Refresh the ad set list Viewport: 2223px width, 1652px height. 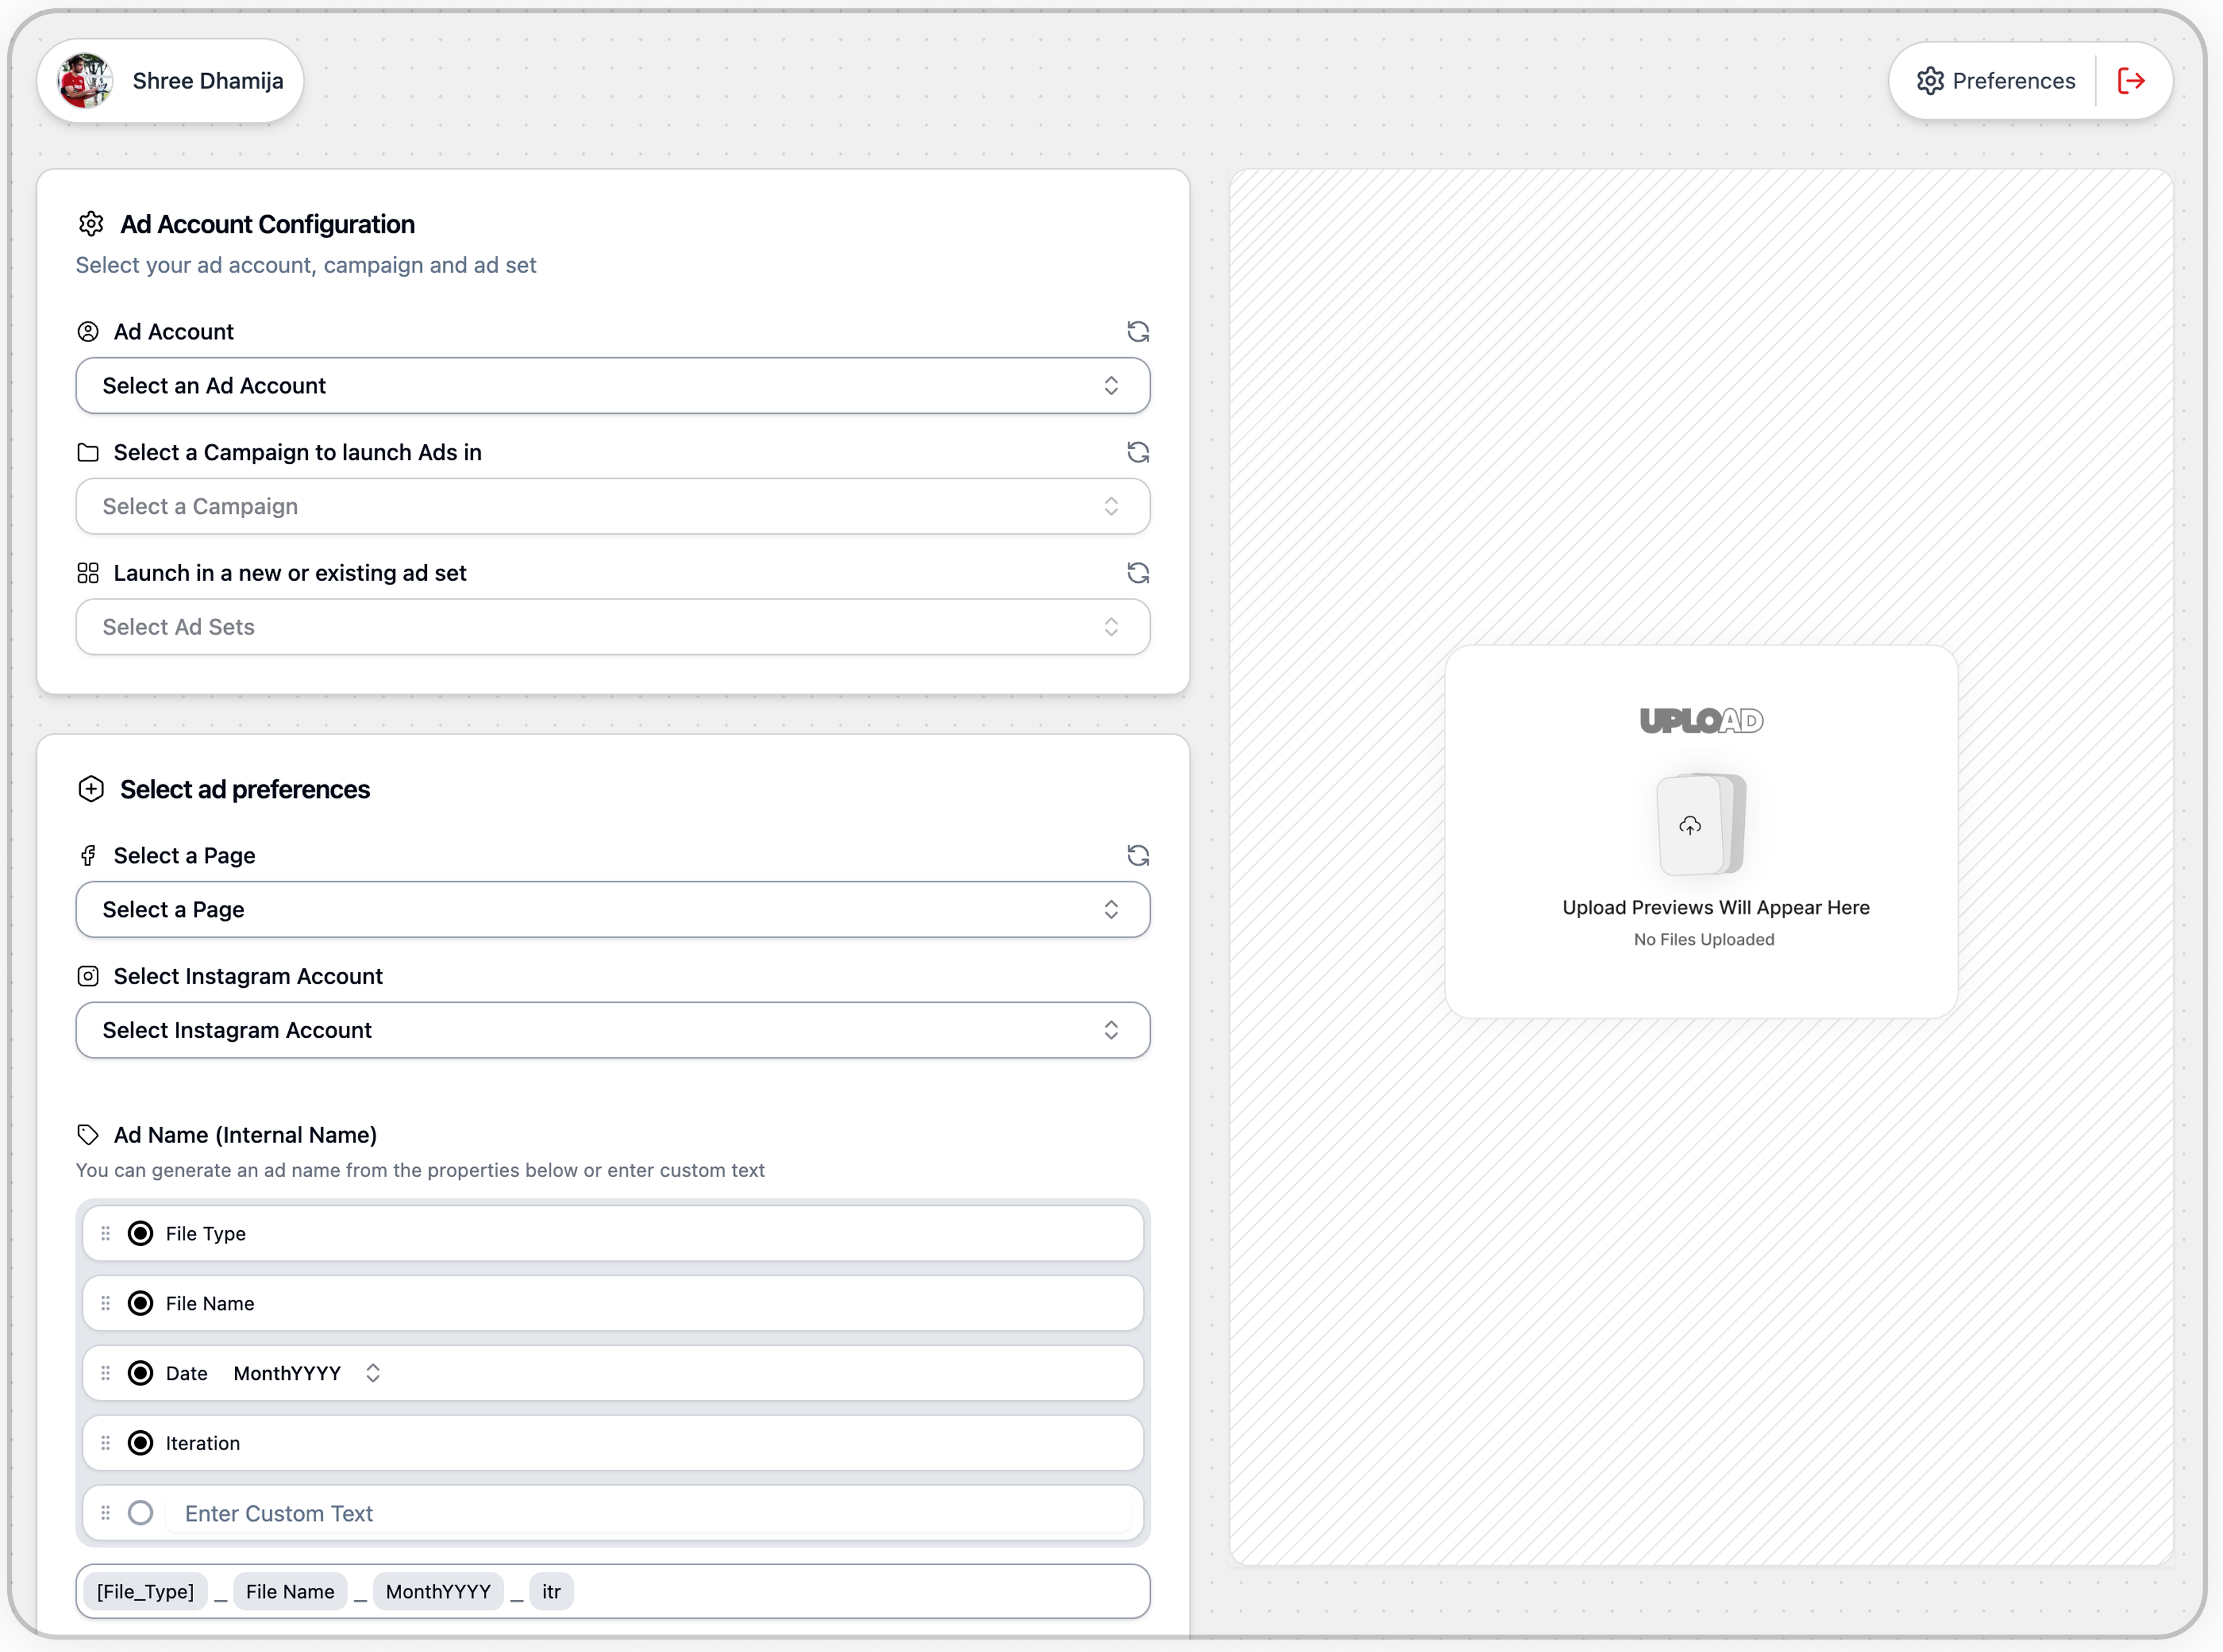pyautogui.click(x=1138, y=573)
